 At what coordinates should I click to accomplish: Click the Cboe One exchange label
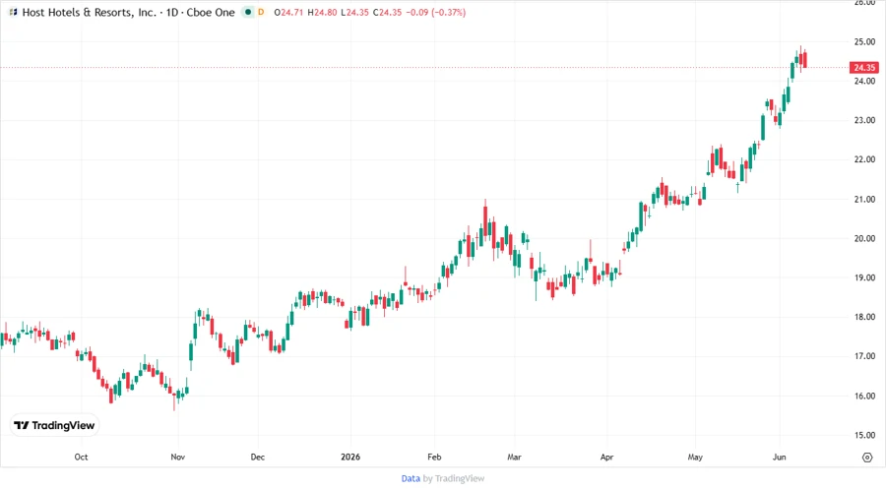[x=211, y=12]
